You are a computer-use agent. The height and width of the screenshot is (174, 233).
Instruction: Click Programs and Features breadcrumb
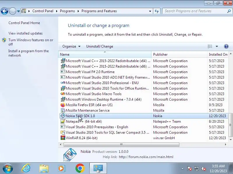click(99, 11)
